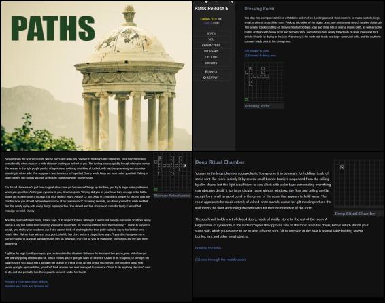Click the 'Deep Ritual Chamber' passage heading
The height and width of the screenshot is (303, 385).
click(220, 162)
